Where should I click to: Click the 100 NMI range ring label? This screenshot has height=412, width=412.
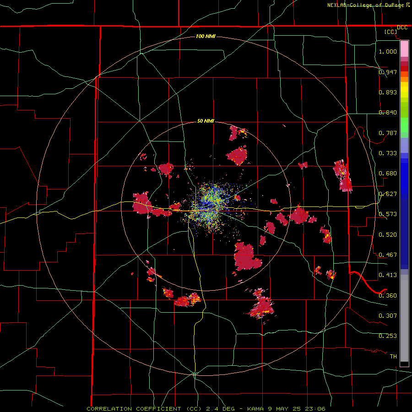206,36
